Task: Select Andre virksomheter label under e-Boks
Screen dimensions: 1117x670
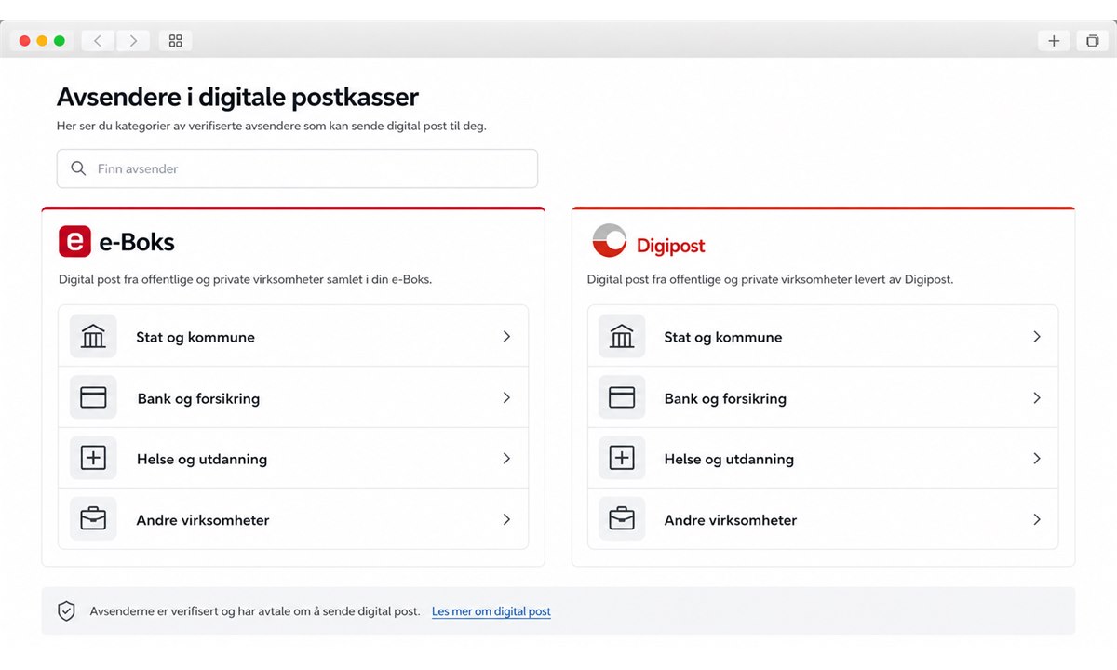Action: [203, 520]
